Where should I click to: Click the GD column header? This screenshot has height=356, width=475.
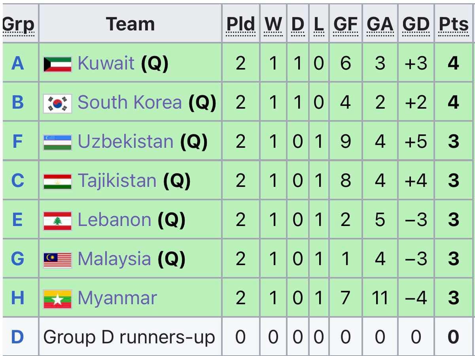tap(416, 24)
